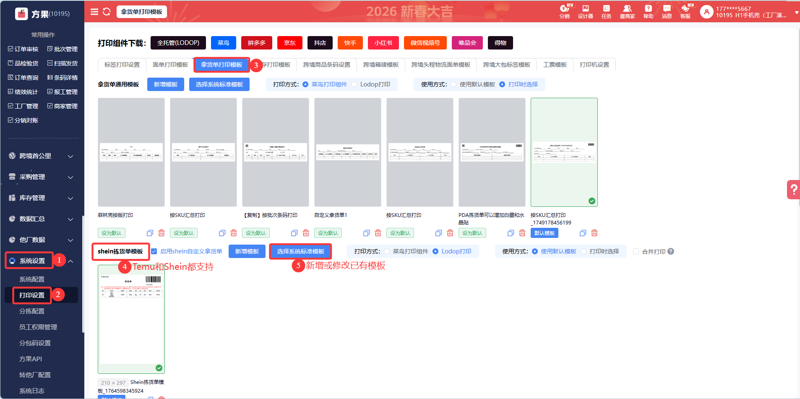Open the 分销 icon in the header
This screenshot has height=399, width=800.
565,11
